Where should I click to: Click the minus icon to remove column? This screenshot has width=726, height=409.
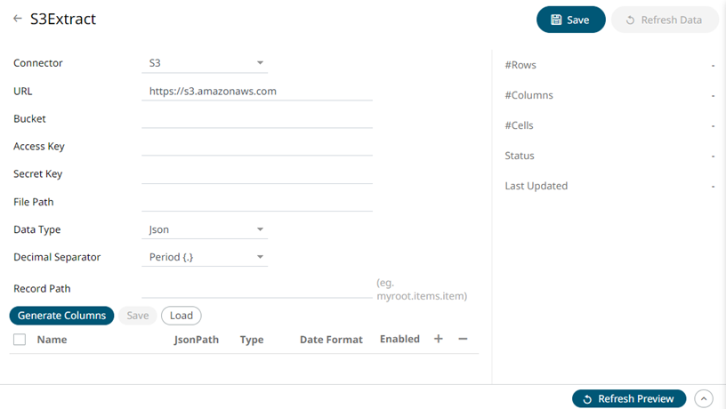pos(463,339)
